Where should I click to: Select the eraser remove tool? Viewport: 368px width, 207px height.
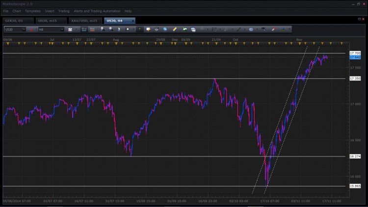pyautogui.click(x=274, y=29)
